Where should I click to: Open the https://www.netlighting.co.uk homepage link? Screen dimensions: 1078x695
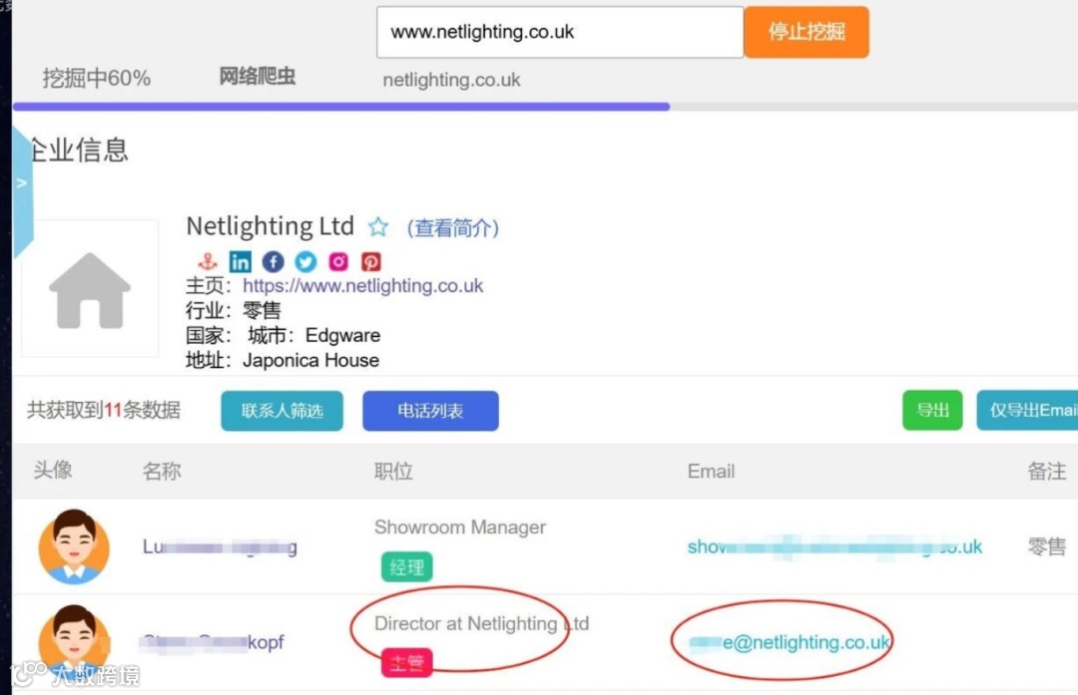click(363, 286)
